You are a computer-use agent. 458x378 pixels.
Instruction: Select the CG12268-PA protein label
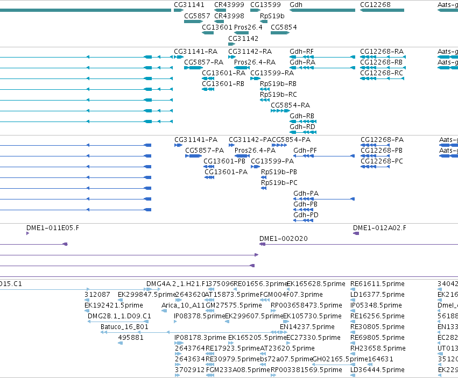point(382,139)
